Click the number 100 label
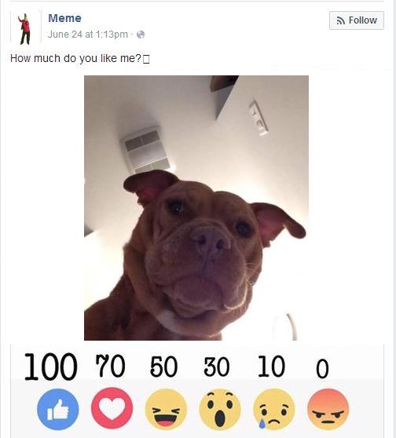This screenshot has width=396, height=438. [51, 367]
